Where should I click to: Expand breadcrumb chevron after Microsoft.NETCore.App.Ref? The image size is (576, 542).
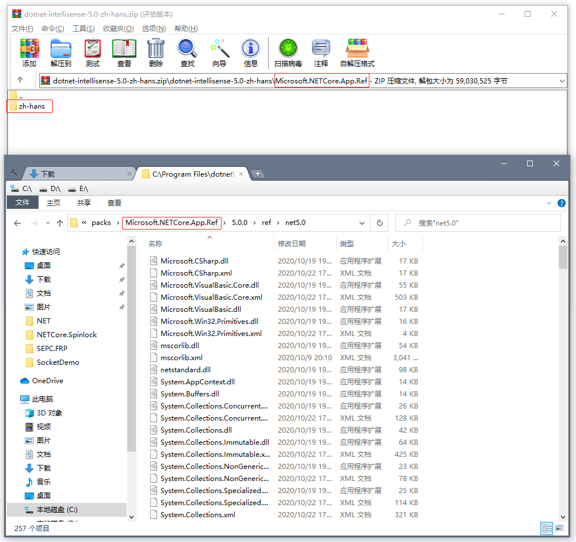[224, 223]
